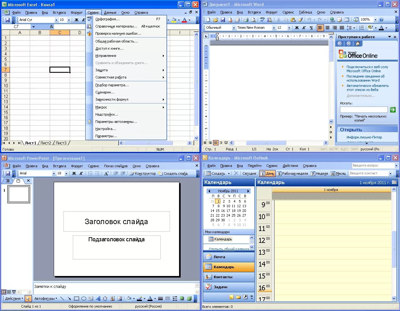Click the Open folder icon in Word toolbar

[216, 20]
